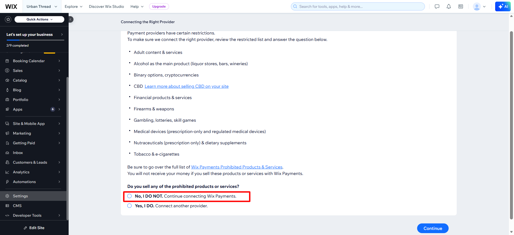Click the Apps grid icon
514x235 pixels.
click(7, 109)
